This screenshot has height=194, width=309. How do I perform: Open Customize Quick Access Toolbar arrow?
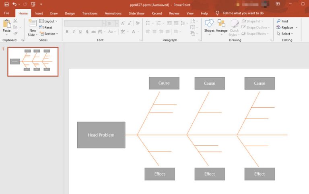click(x=41, y=4)
